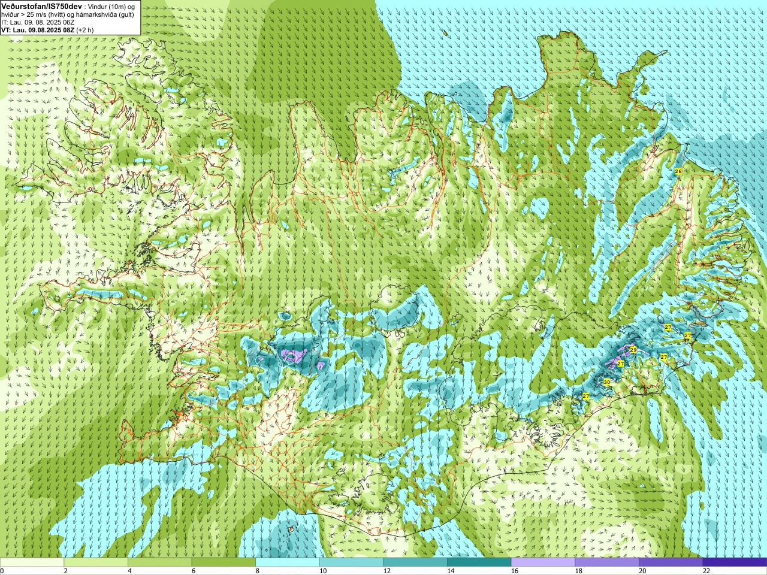The width and height of the screenshot is (767, 575).
Task: Click the legend tick label 12
Action: tap(387, 571)
